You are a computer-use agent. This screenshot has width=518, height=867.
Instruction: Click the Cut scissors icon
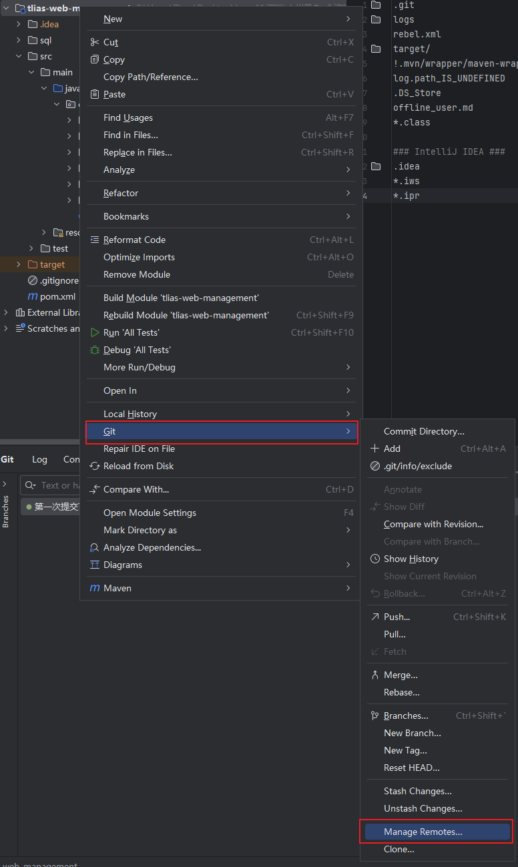[94, 42]
